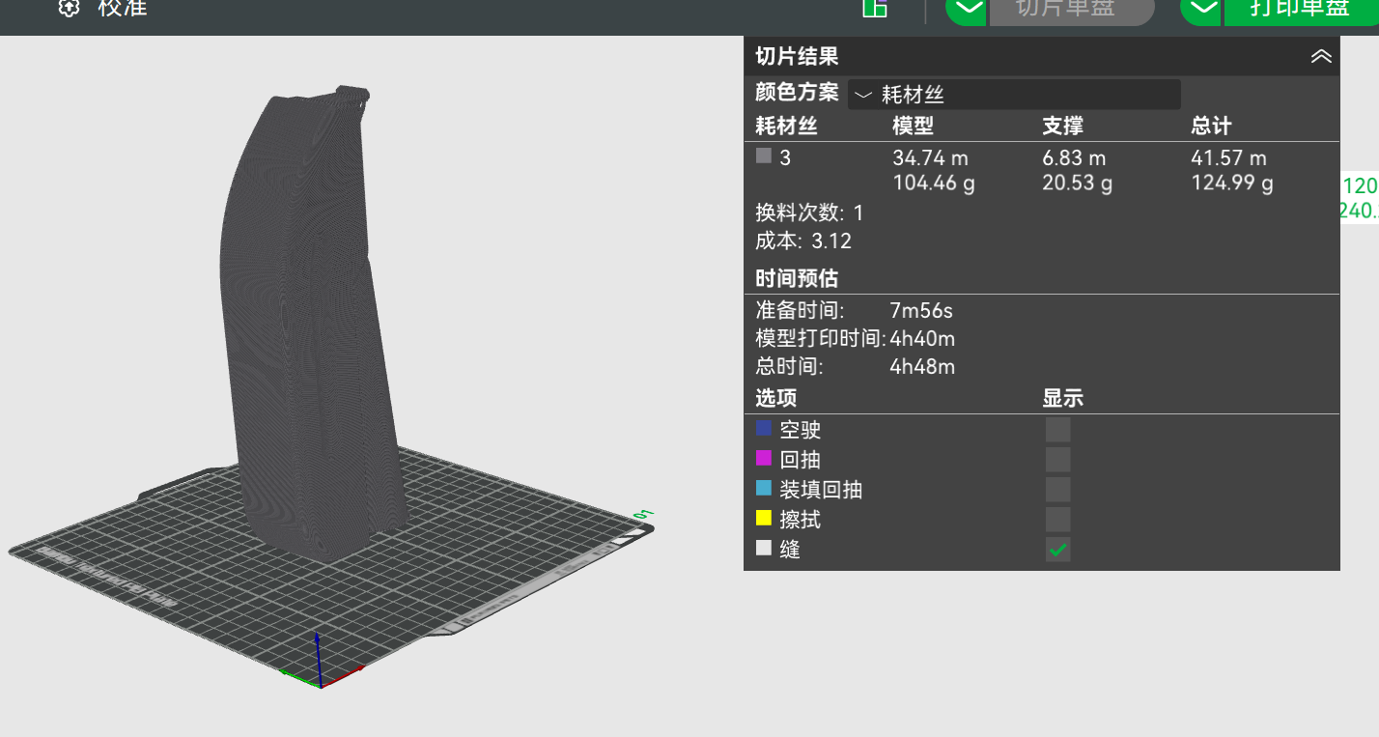Toggle the 擦拭 wipe display checkbox
1379x737 pixels.
coord(1058,520)
